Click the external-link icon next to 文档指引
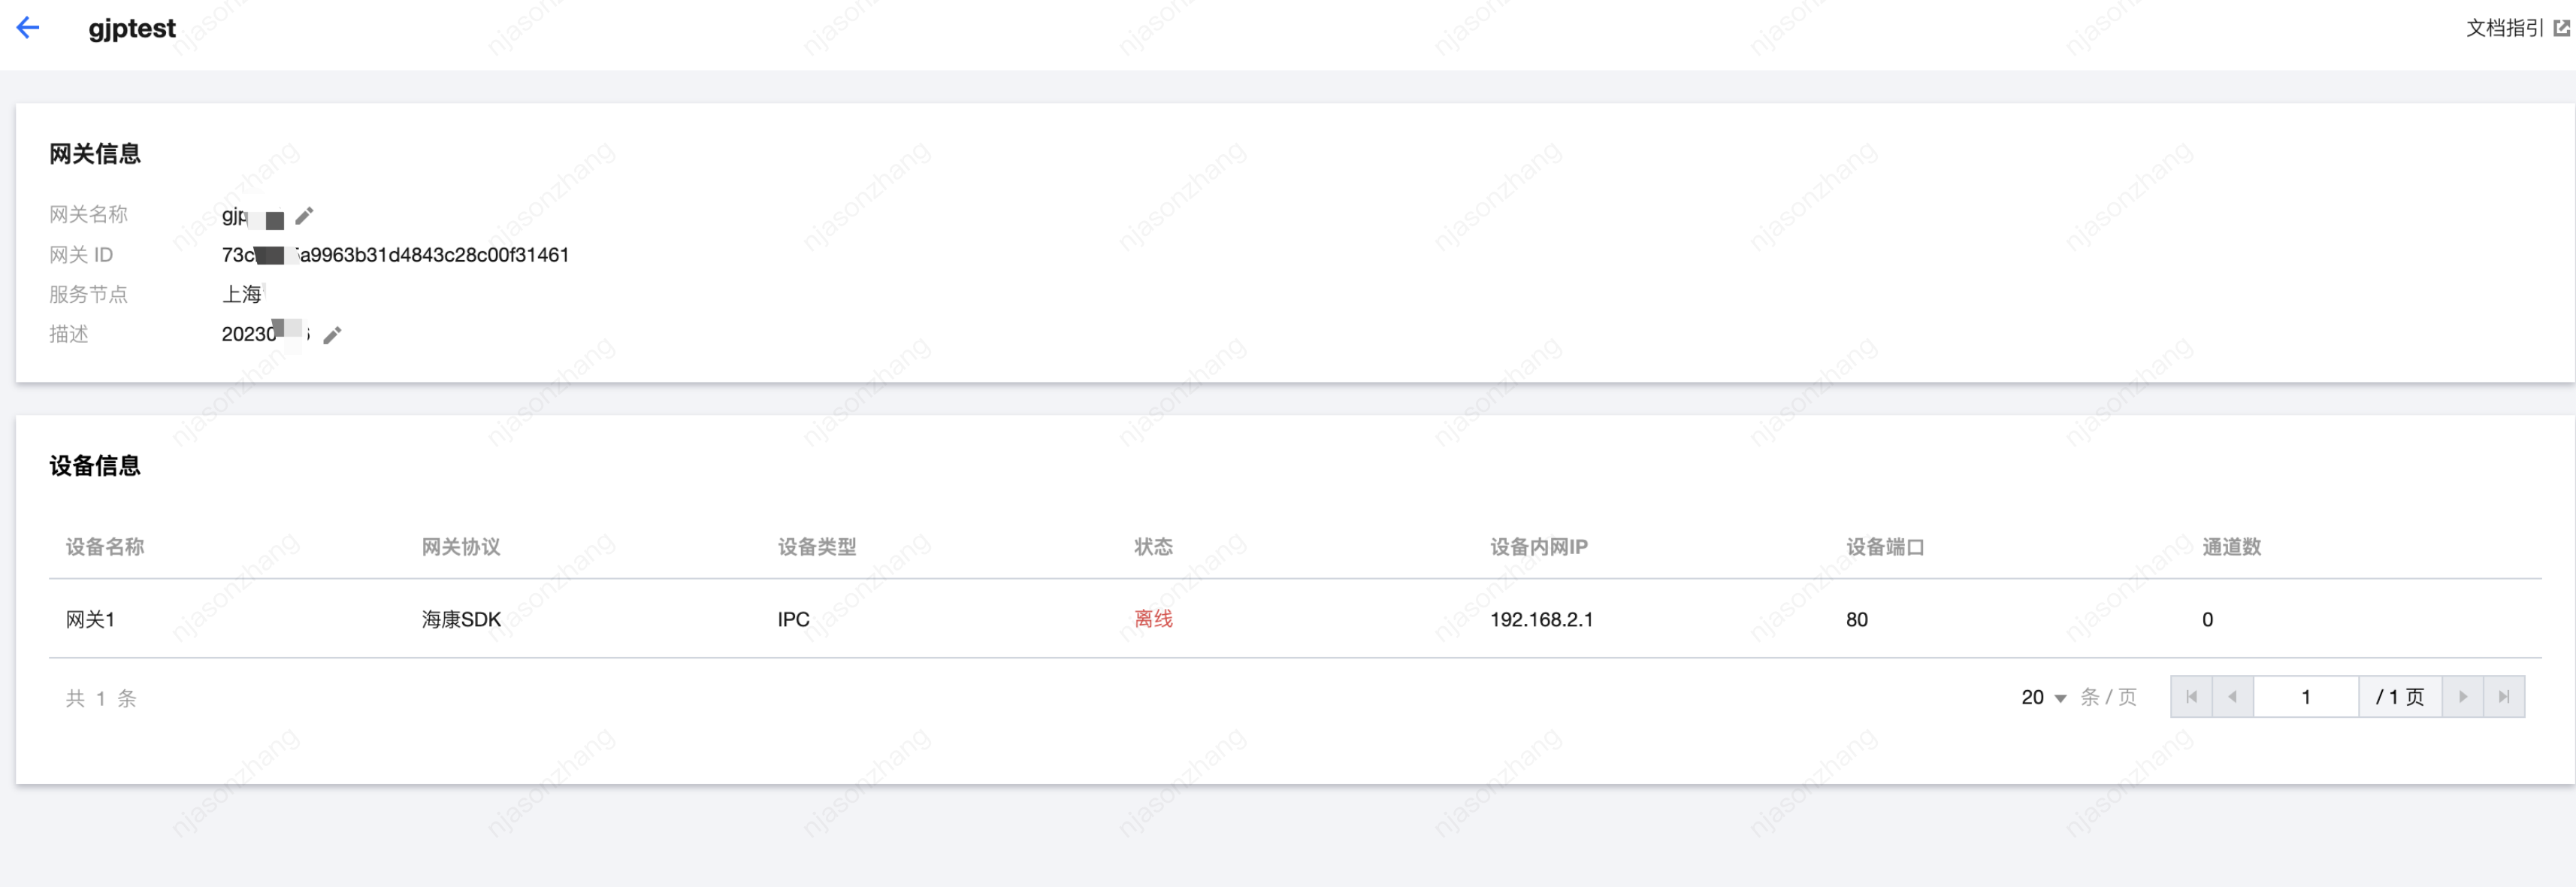Screen dimensions: 2576x887 pos(2561,28)
